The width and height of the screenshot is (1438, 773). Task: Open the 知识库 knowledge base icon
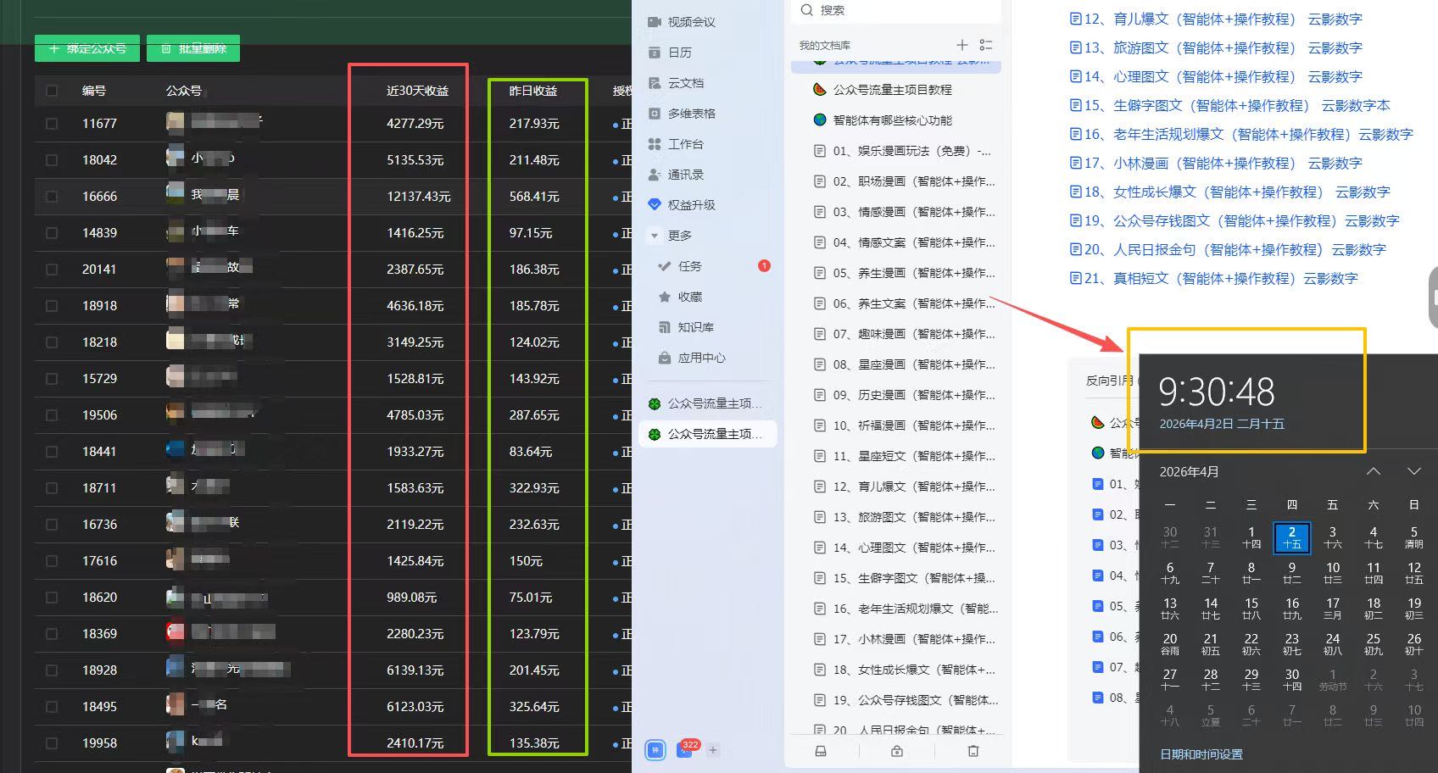click(x=665, y=326)
